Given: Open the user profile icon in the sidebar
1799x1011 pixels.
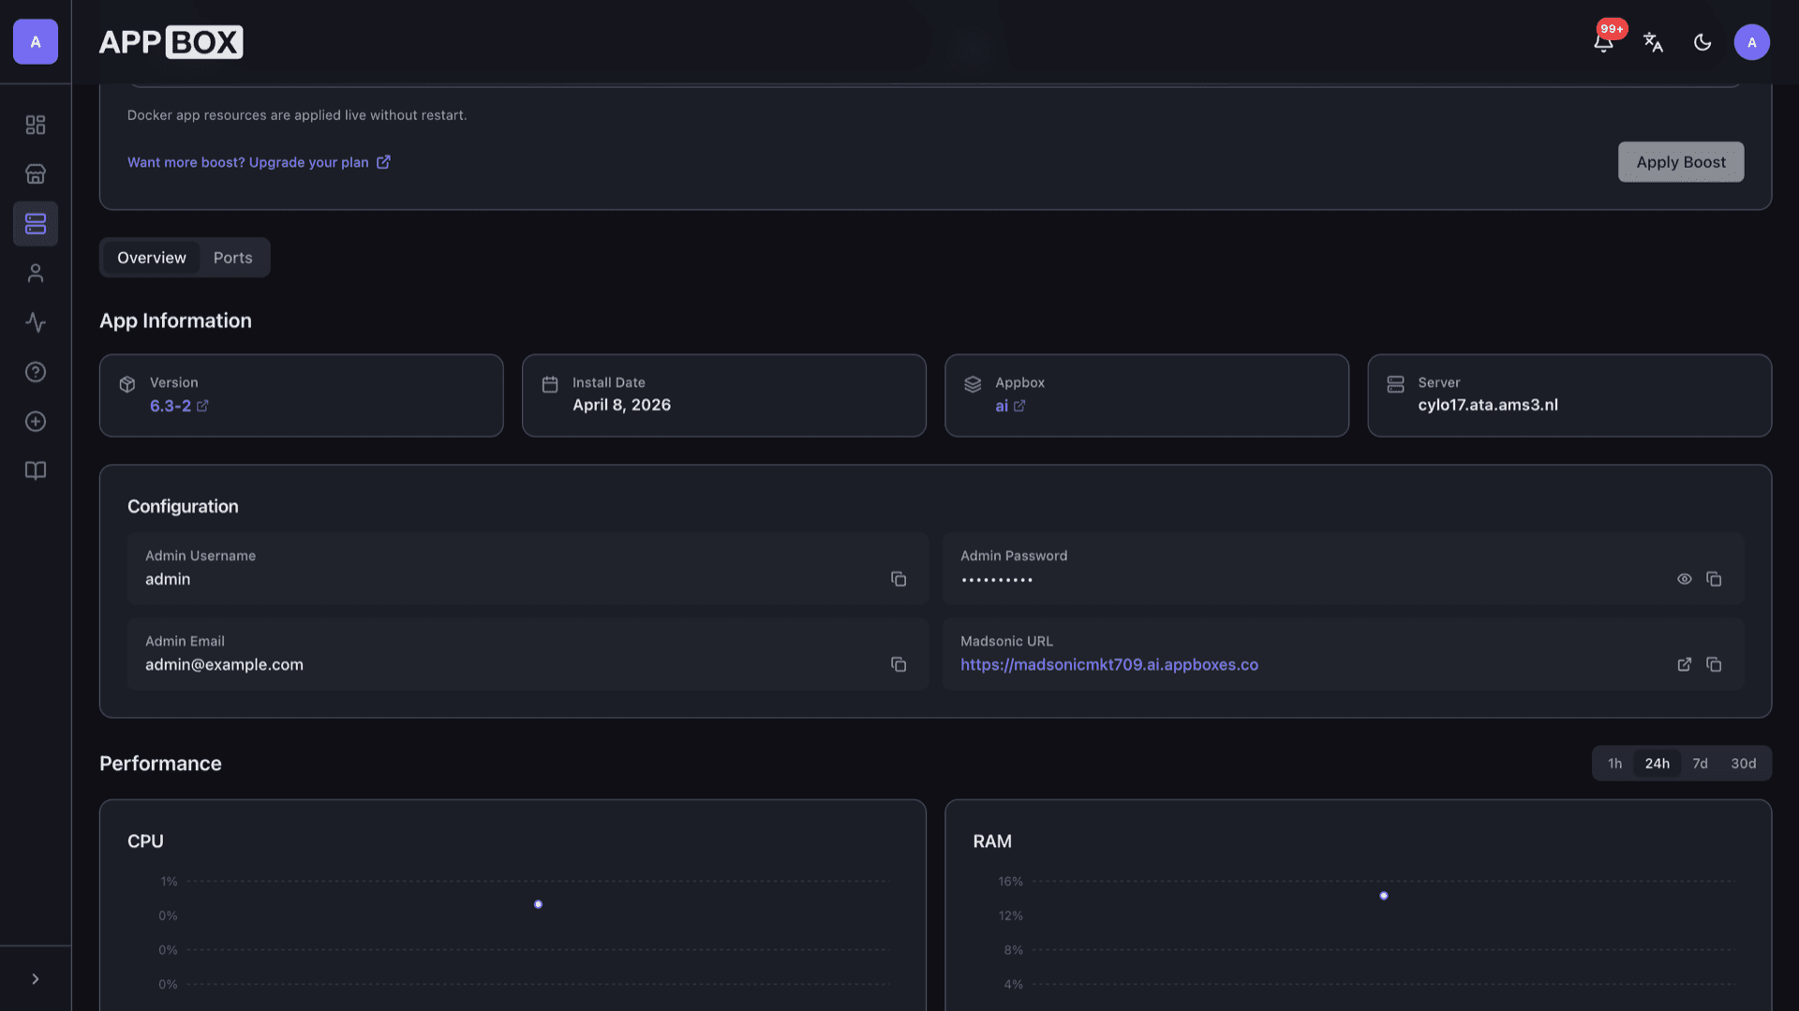Looking at the screenshot, I should click(36, 274).
